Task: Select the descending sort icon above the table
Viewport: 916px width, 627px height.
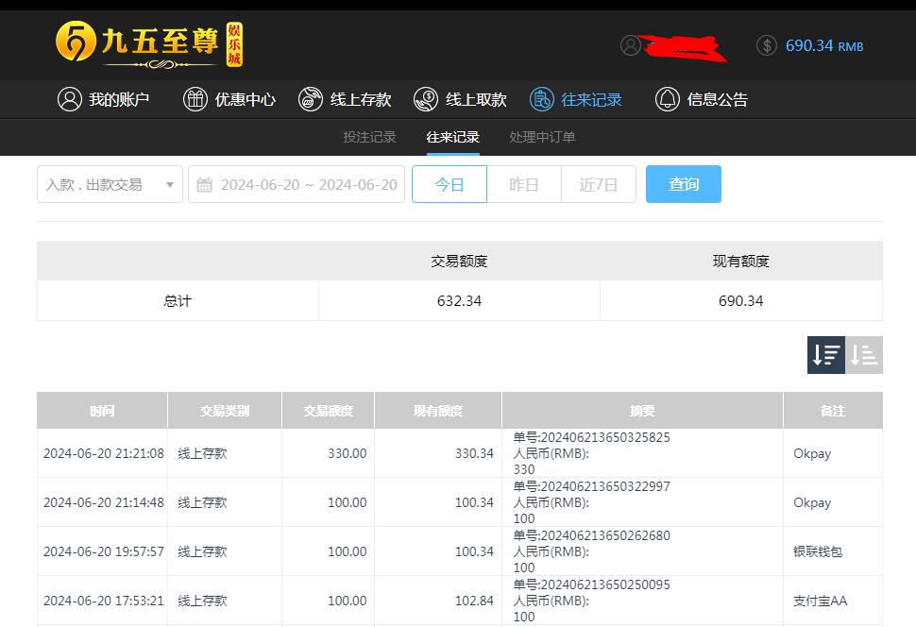Action: click(825, 354)
